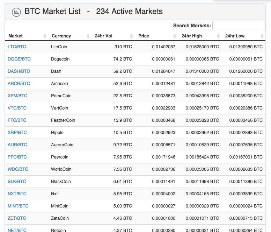Select the VertCoin currency cell
The image size is (271, 232).
(x=59, y=108)
